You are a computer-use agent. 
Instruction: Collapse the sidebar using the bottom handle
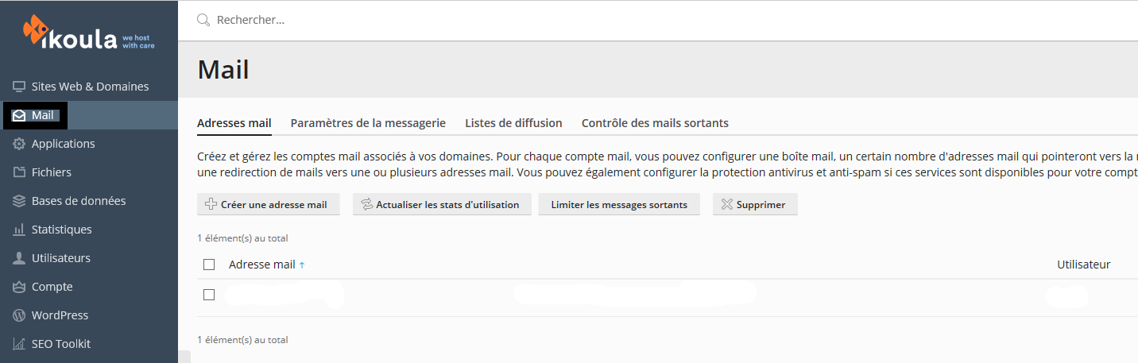(184, 357)
